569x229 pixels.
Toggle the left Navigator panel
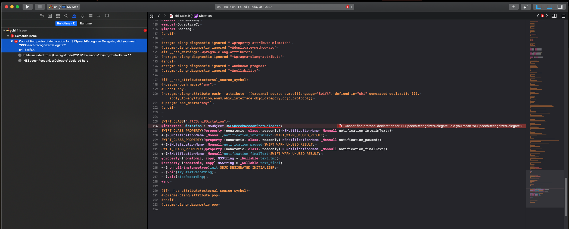[x=539, y=7]
